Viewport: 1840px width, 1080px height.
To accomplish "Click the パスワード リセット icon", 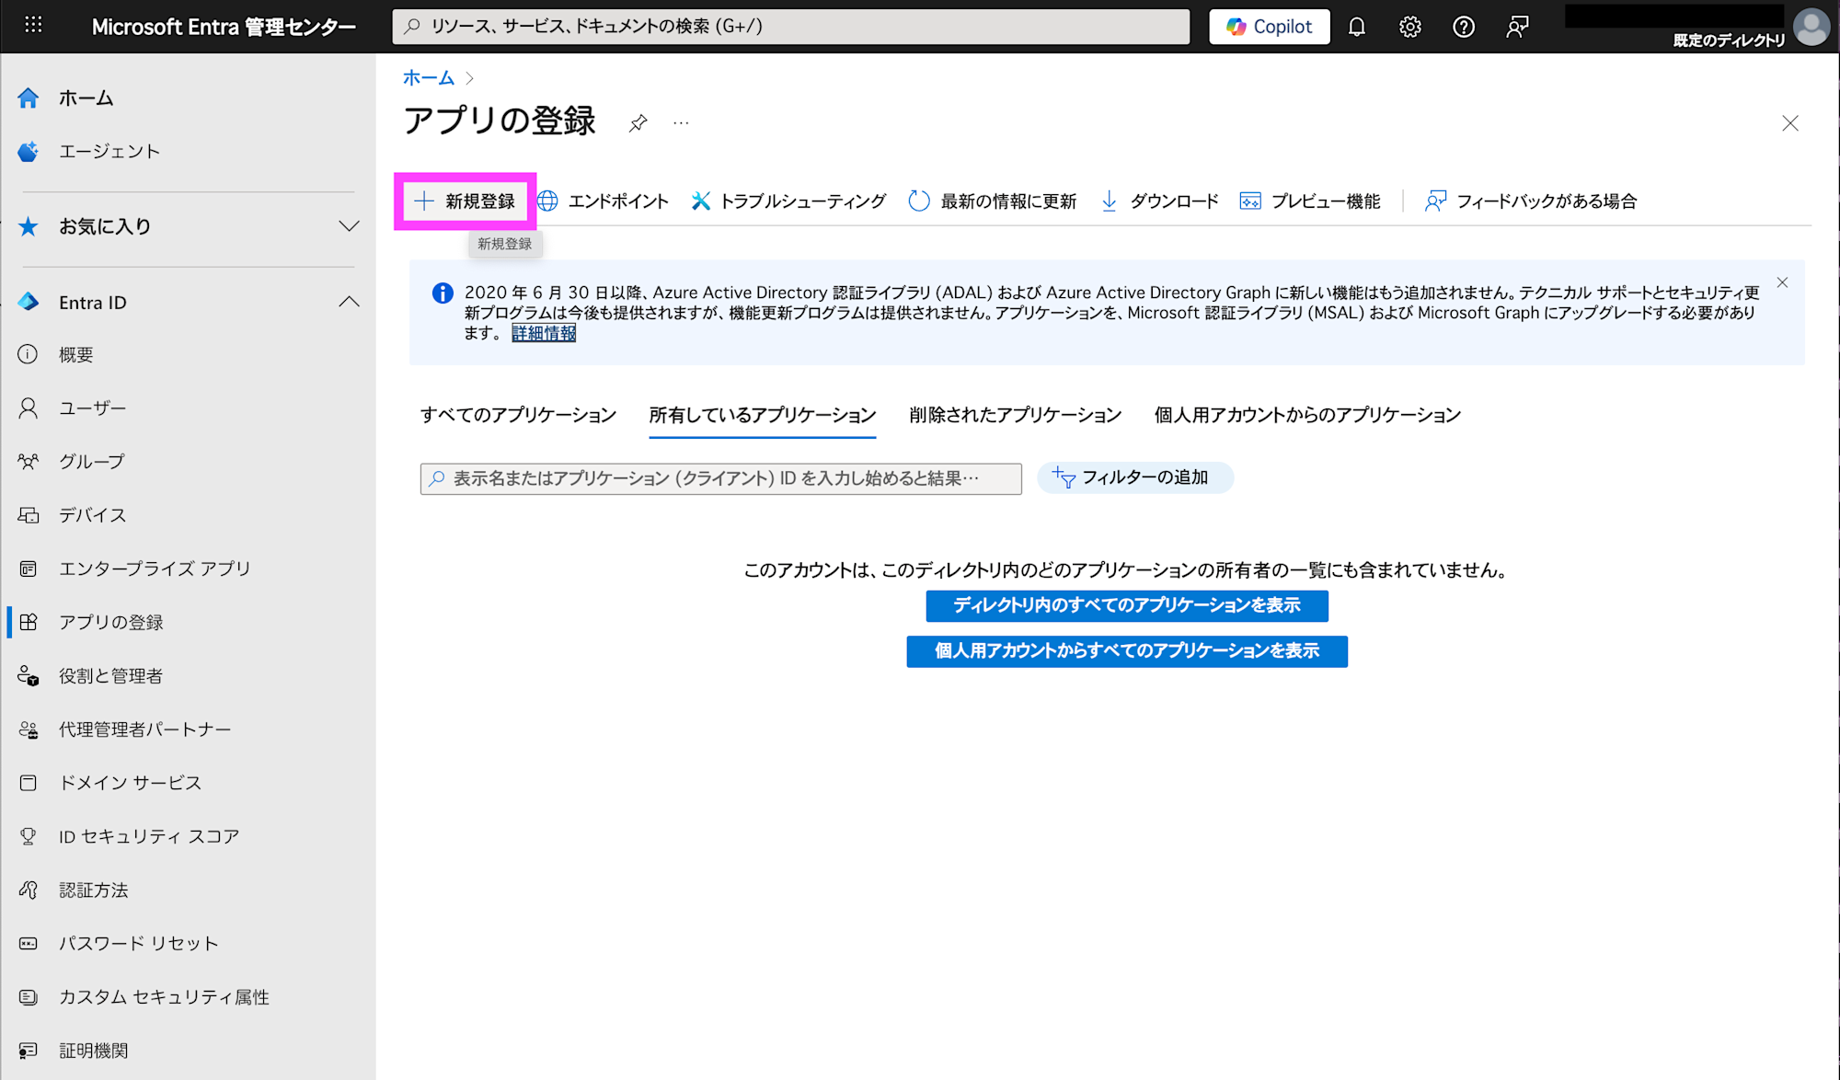I will (29, 943).
